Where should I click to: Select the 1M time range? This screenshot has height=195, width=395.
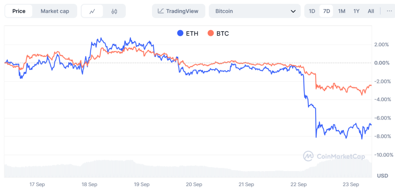coord(342,11)
